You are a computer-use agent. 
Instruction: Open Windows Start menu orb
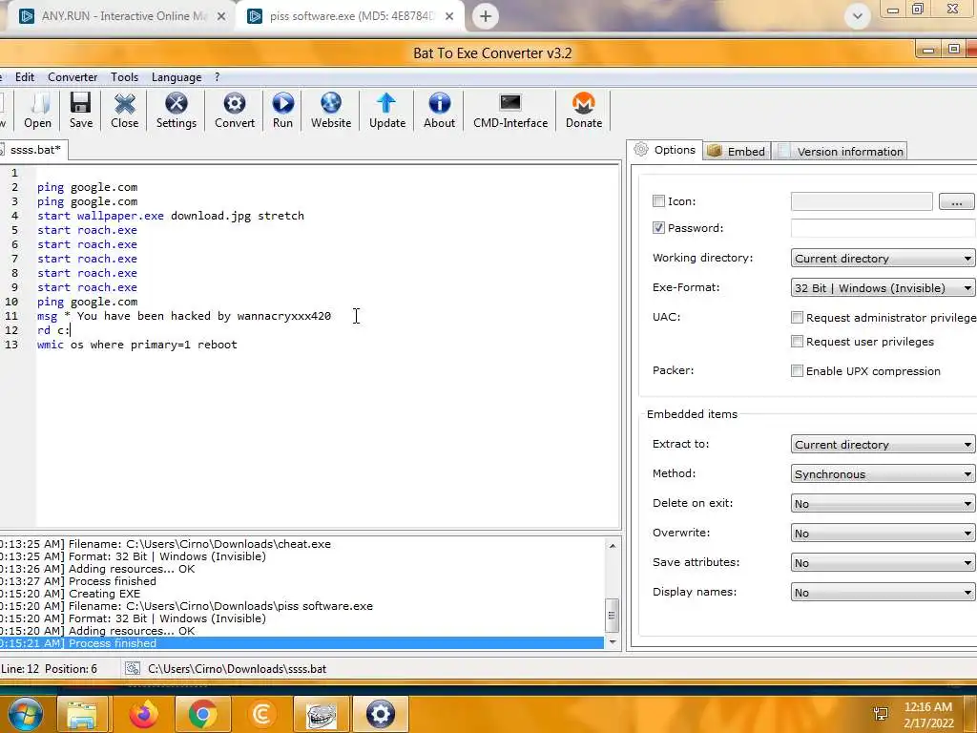point(25,714)
